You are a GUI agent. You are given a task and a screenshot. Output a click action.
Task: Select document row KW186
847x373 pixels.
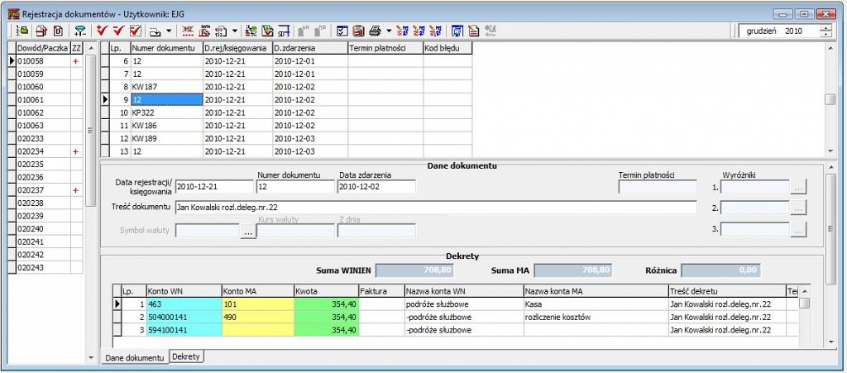[167, 126]
